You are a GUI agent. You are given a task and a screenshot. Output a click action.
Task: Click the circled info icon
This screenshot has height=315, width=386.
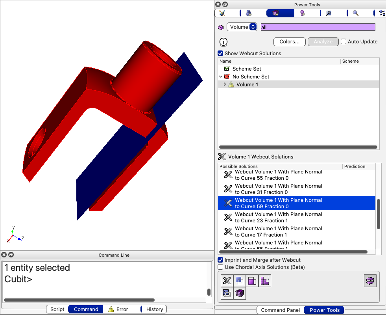point(223,42)
